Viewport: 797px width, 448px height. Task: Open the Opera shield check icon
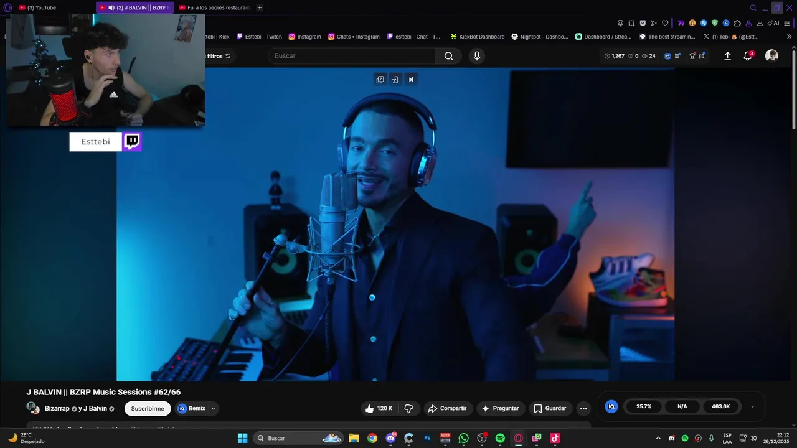(643, 23)
